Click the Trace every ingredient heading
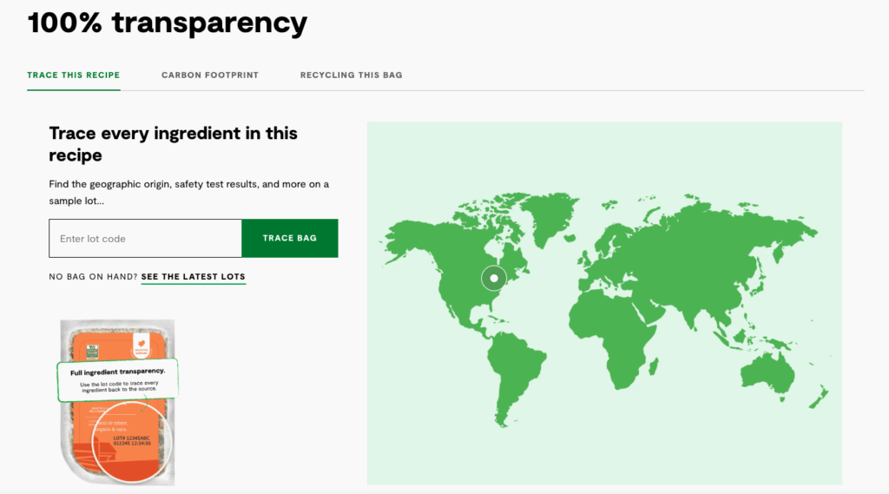 click(174, 144)
